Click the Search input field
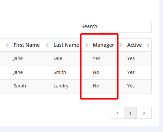The width and height of the screenshot is (163, 132). click(126, 27)
